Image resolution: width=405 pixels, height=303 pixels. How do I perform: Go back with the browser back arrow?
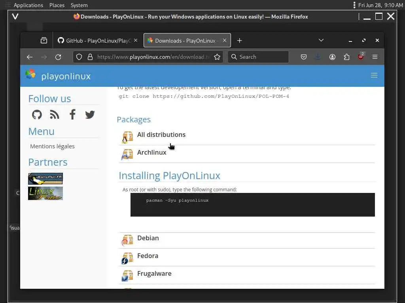[x=30, y=57]
